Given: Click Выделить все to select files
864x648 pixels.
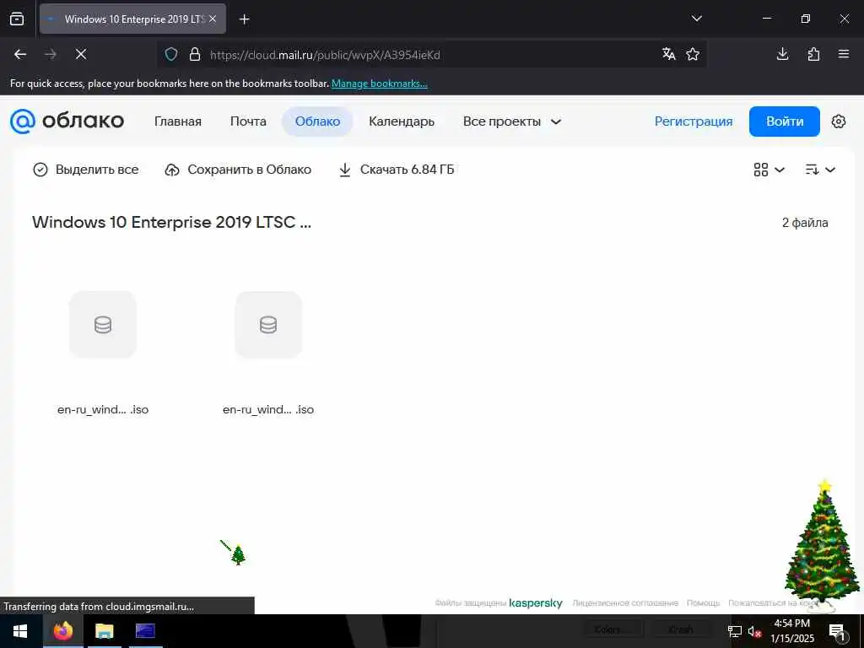Looking at the screenshot, I should point(86,169).
